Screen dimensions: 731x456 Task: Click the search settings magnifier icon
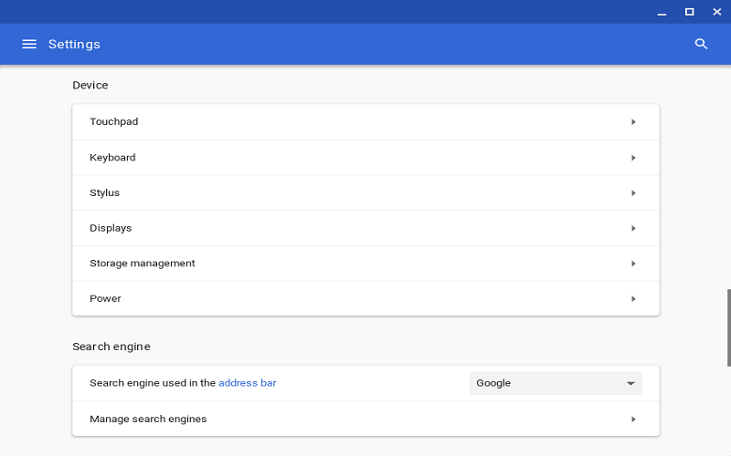701,44
